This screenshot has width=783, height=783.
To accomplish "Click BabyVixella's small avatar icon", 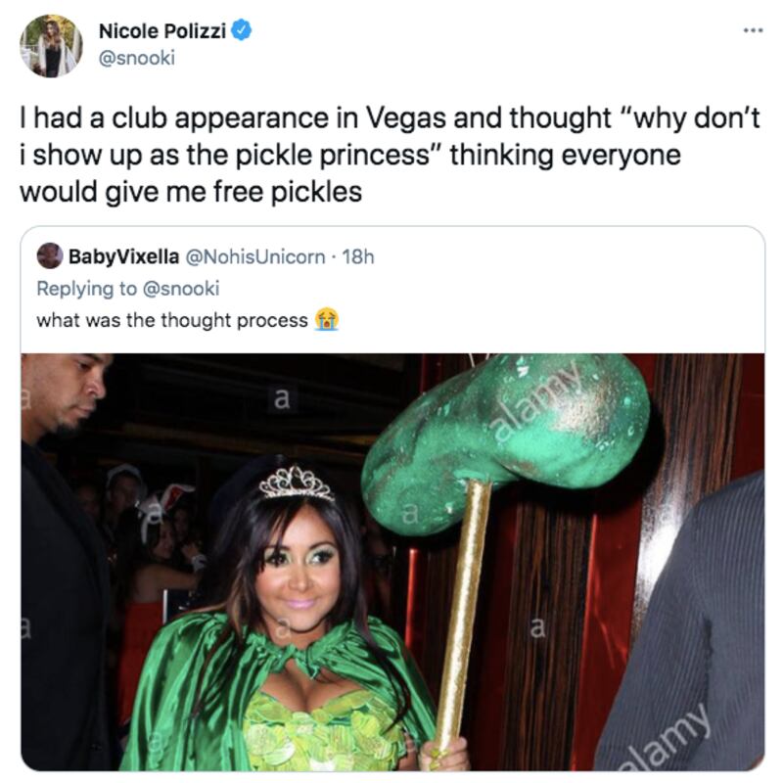I will [49, 256].
